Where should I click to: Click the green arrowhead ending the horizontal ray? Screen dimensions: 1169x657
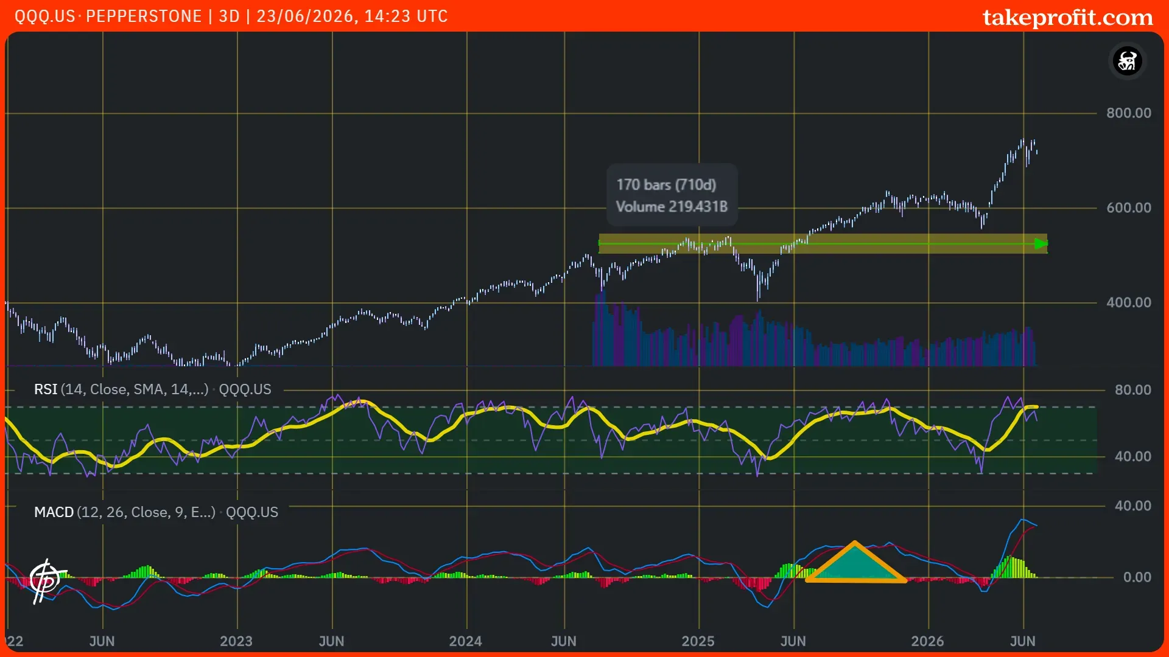click(1041, 244)
